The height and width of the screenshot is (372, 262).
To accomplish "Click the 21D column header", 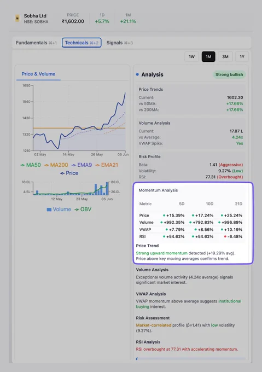I will (x=238, y=204).
